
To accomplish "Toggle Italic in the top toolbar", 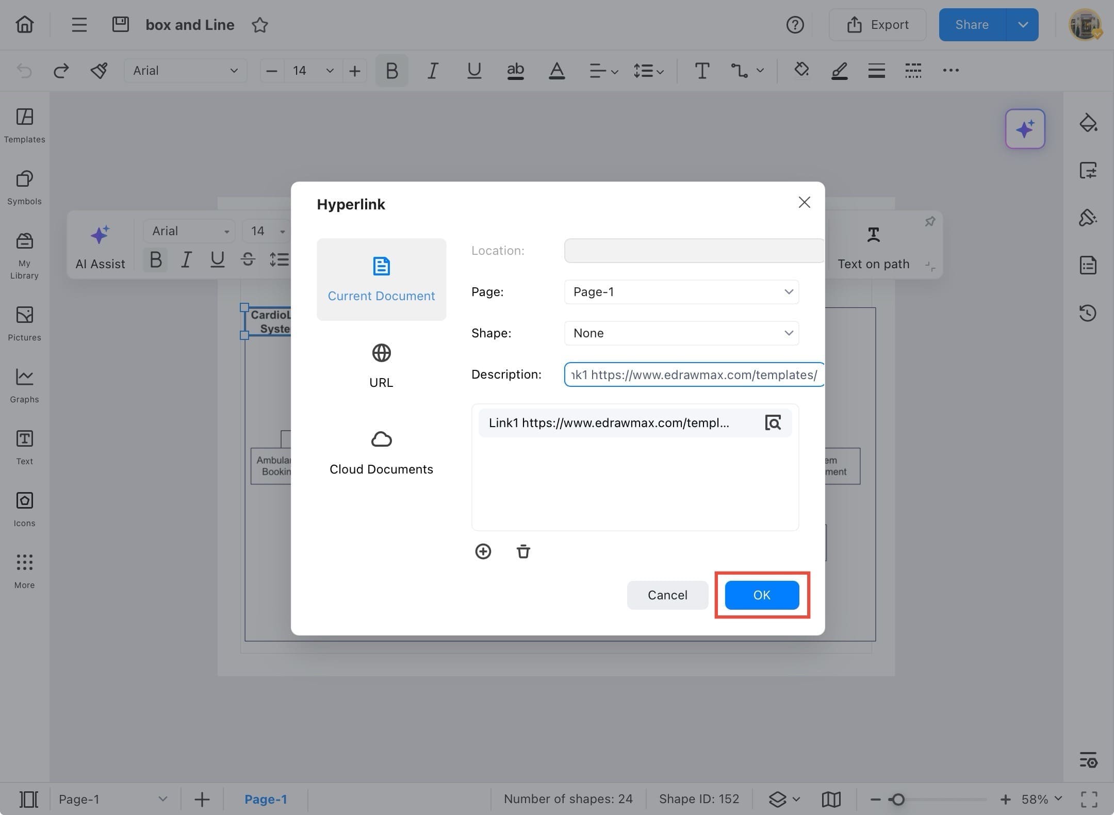I will 433,71.
